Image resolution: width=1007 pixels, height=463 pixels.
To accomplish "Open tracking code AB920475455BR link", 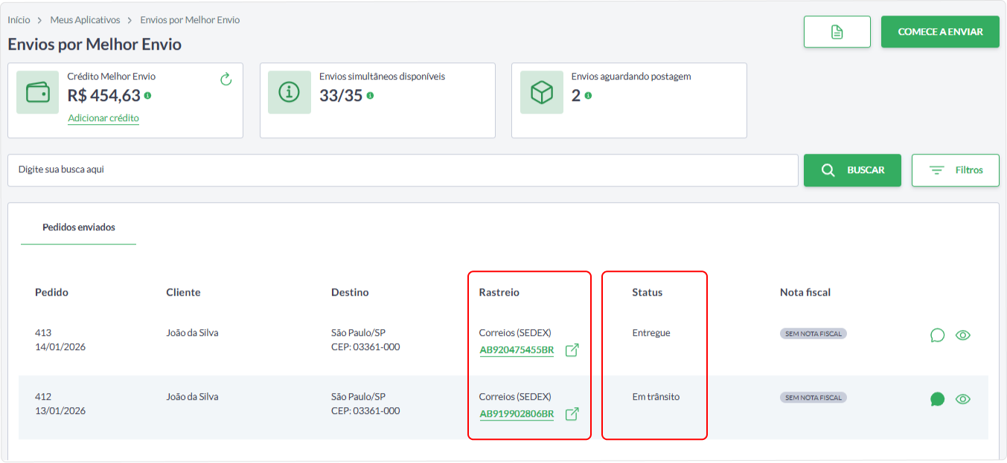I will [x=517, y=350].
